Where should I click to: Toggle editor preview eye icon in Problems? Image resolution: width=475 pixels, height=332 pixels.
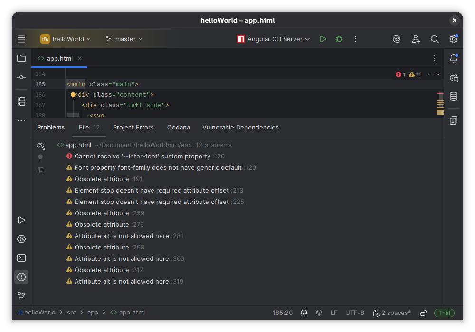40,146
